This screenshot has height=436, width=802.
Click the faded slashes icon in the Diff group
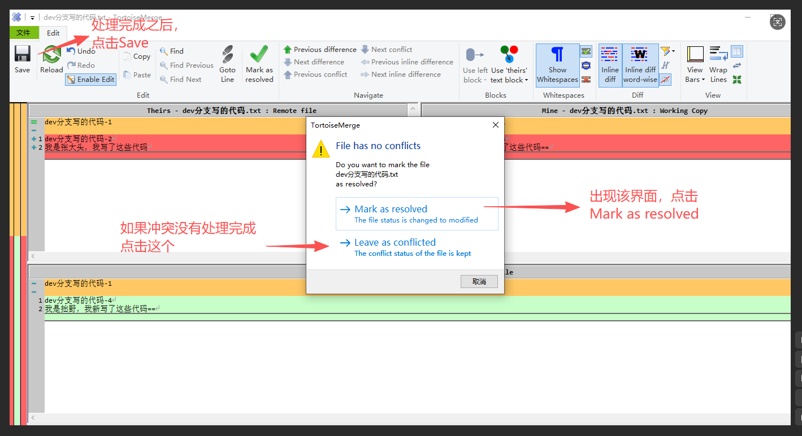pyautogui.click(x=666, y=65)
